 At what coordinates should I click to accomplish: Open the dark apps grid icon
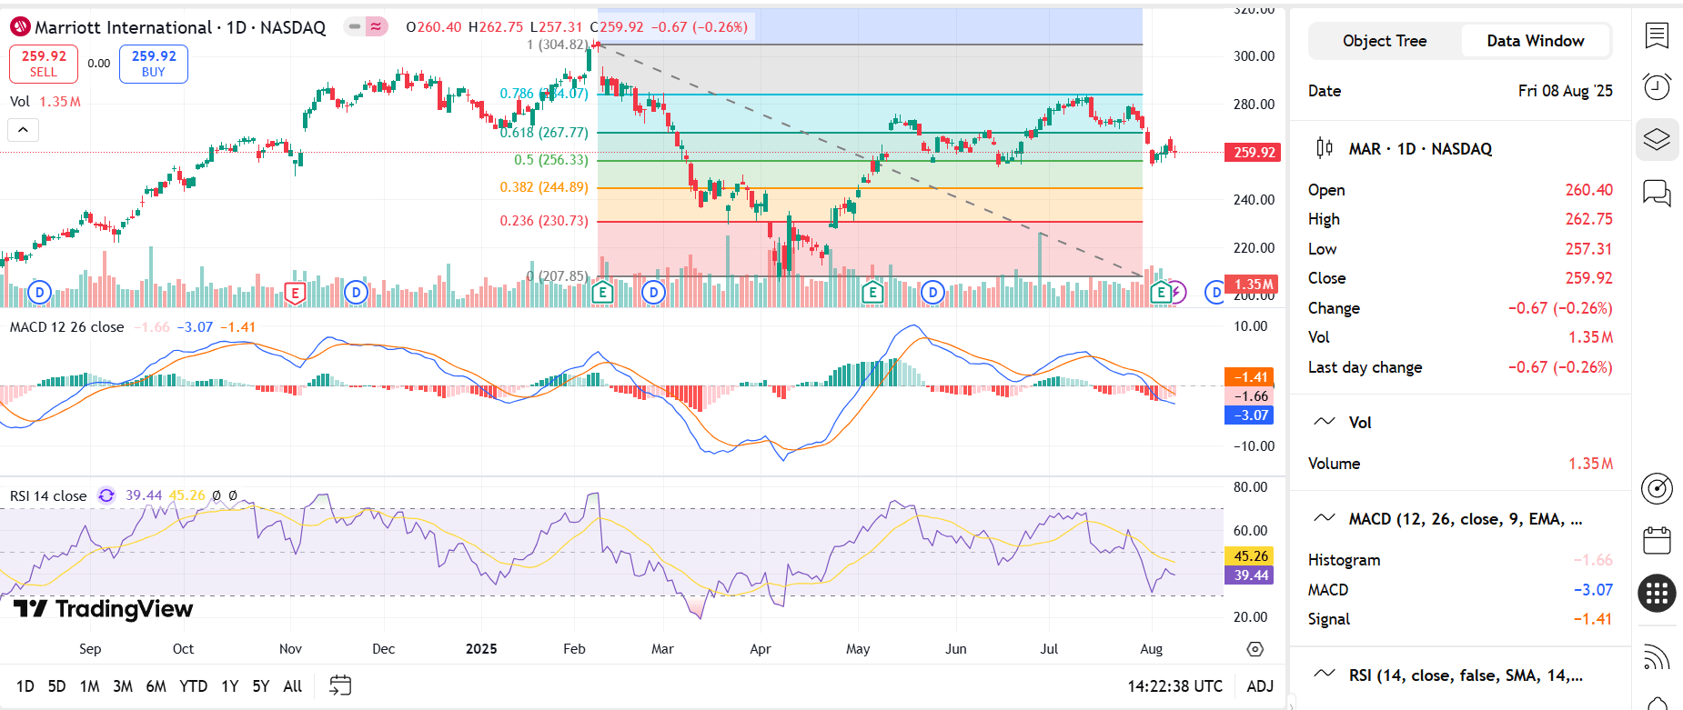(x=1657, y=594)
